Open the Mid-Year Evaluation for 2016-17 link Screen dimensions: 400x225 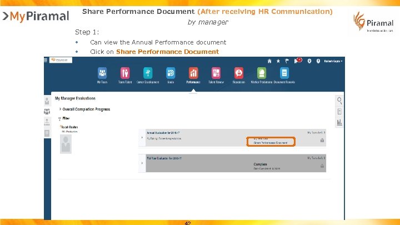pyautogui.click(x=164, y=158)
